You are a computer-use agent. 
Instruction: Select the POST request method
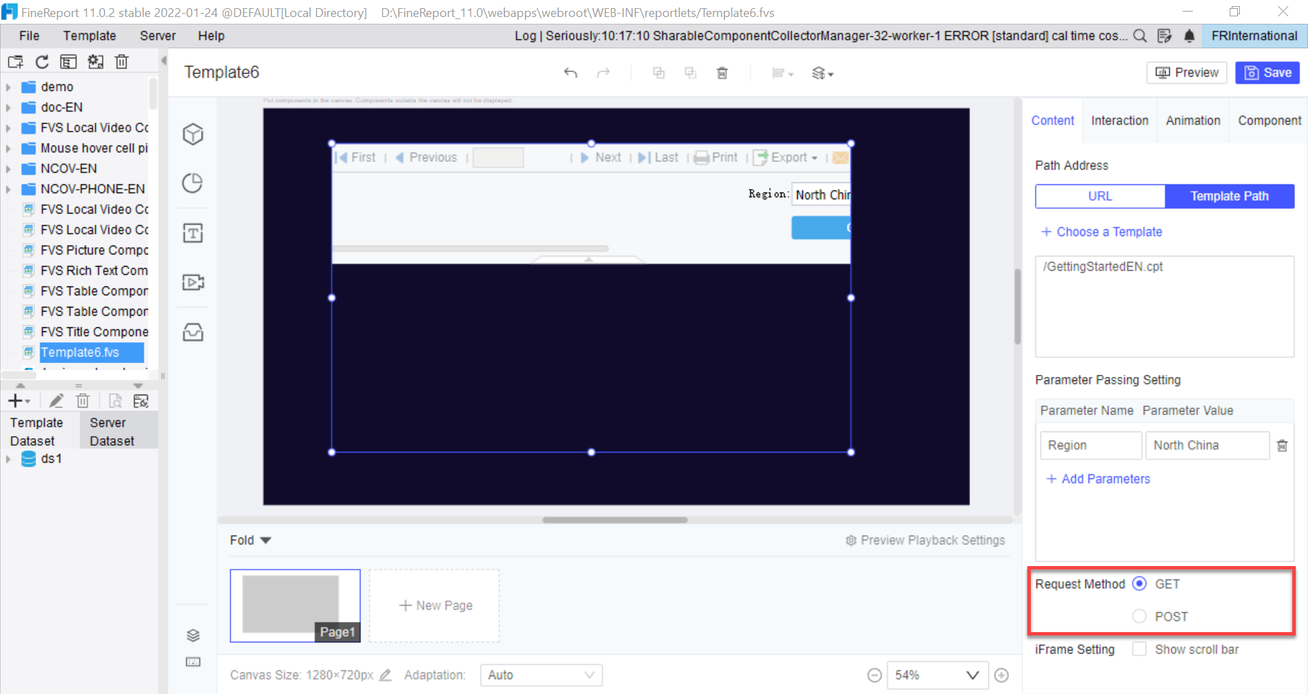pyautogui.click(x=1139, y=616)
